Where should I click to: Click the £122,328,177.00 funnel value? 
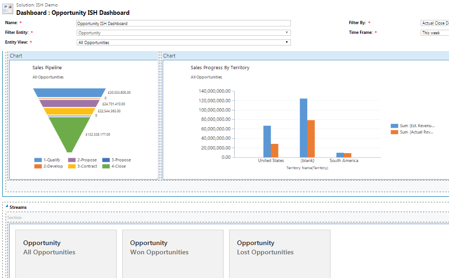pos(98,135)
